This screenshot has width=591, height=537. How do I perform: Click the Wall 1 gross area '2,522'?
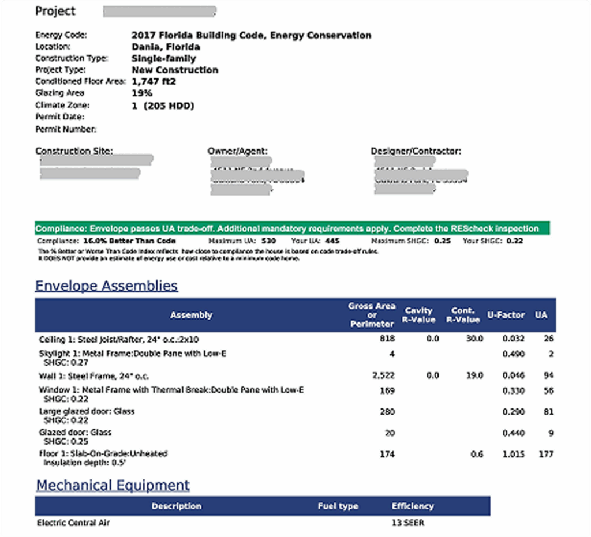tap(383, 375)
